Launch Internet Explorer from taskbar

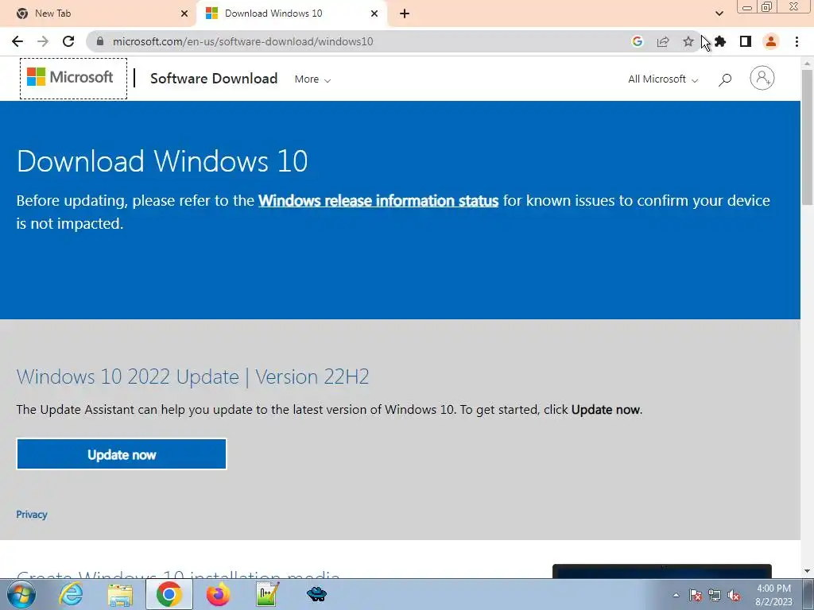(x=71, y=594)
